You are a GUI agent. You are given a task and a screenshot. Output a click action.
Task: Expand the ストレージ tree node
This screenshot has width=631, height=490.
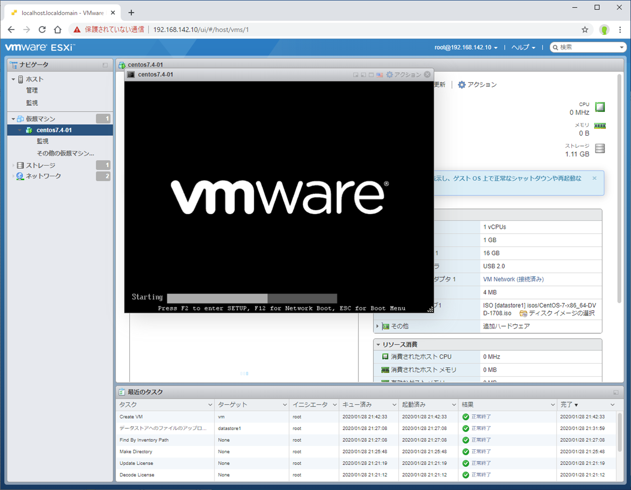tap(13, 165)
